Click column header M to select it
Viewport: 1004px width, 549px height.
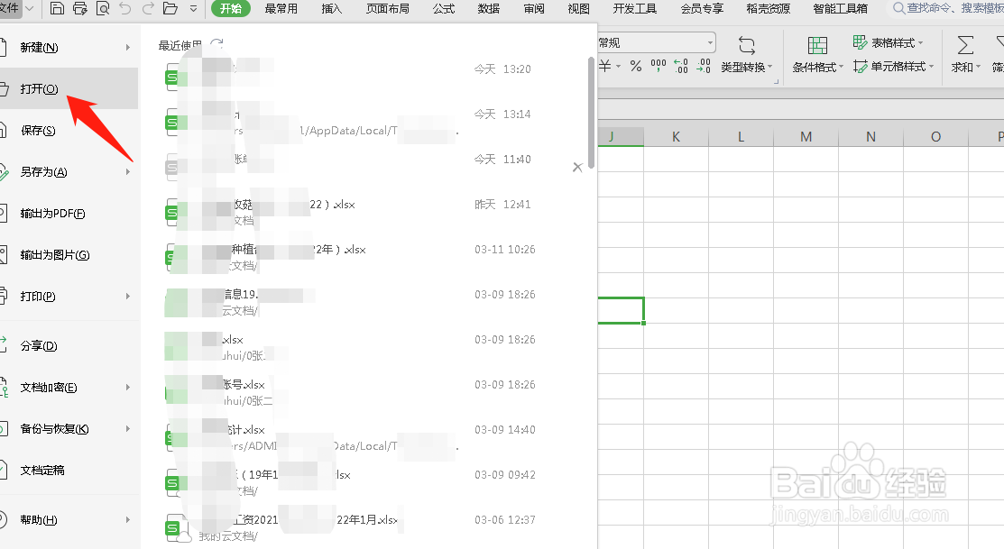(x=806, y=135)
